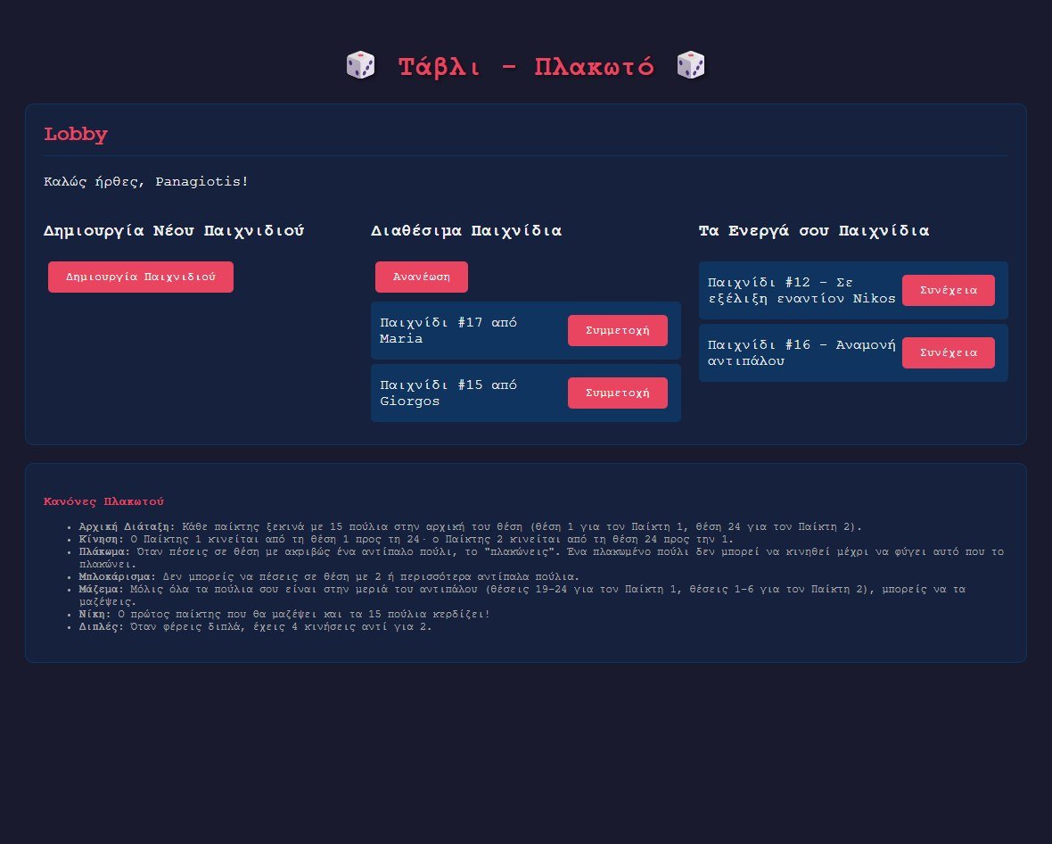1052x844 pixels.
Task: Continue game #12 against Nikos
Action: 948,290
